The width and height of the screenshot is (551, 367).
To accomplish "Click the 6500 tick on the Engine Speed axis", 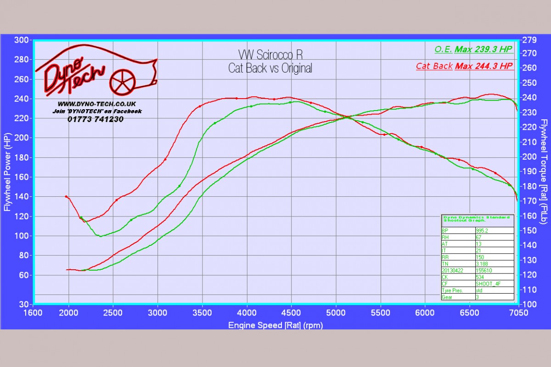I will coord(470,313).
